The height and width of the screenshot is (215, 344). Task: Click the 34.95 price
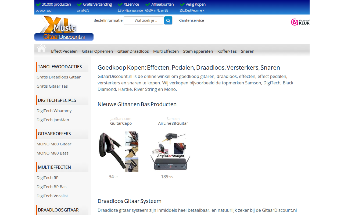[x=113, y=177]
